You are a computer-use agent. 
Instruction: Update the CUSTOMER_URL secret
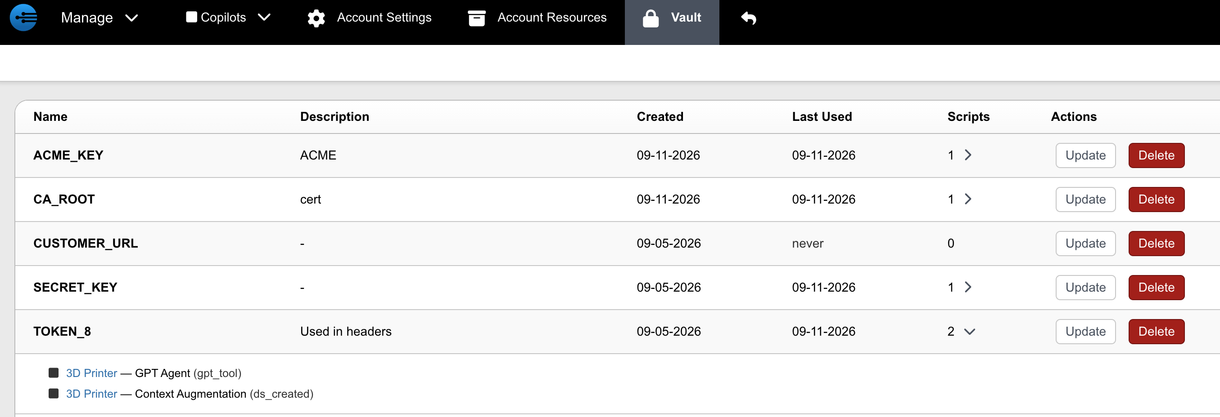tap(1085, 244)
